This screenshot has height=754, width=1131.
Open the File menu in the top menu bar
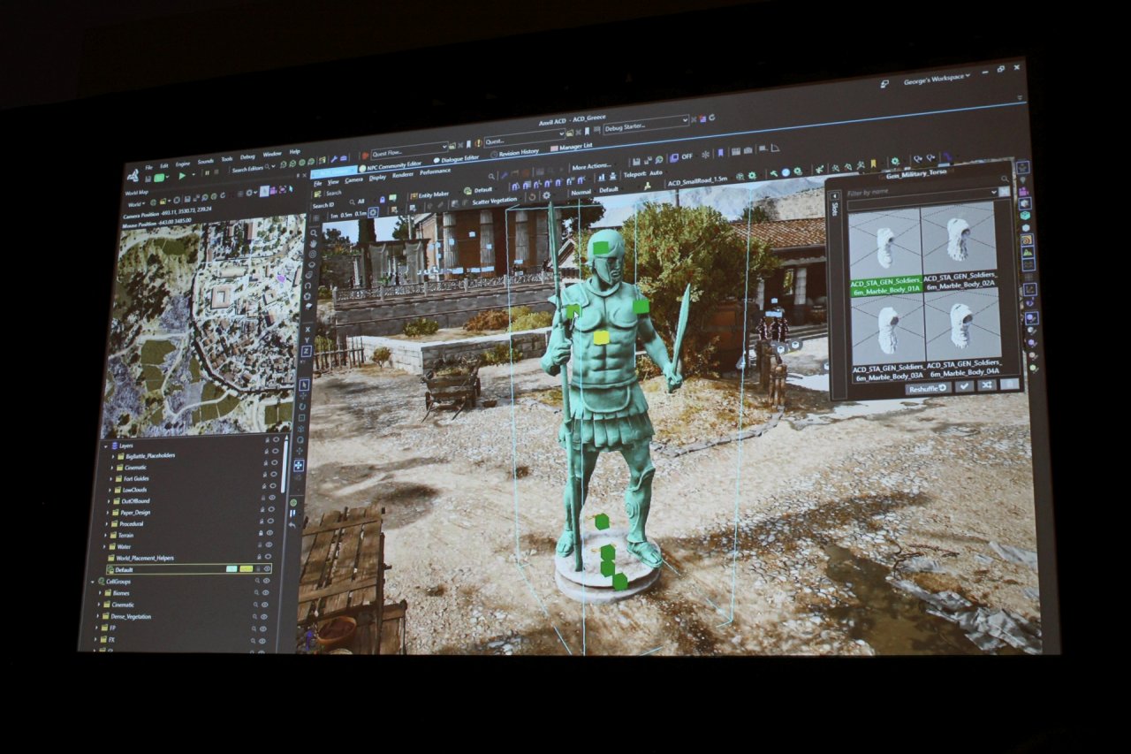point(148,167)
